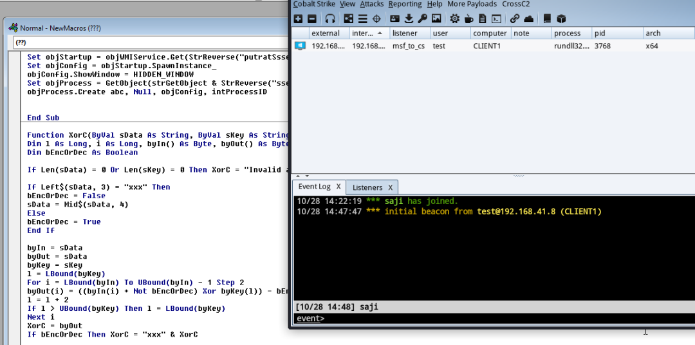Viewport: 695px width, 345px height.
Task: Select rundll32 process cell
Action: [x=571, y=46]
